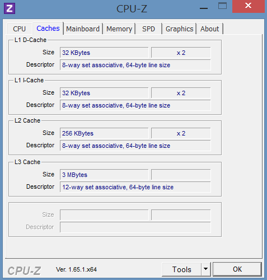This screenshot has height=280, width=267.
Task: Click L1 I-Cache x 2 count field
Action: 181,93
